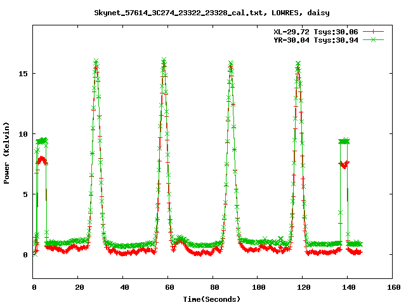Click the x-axis tick label 80

[214, 287]
